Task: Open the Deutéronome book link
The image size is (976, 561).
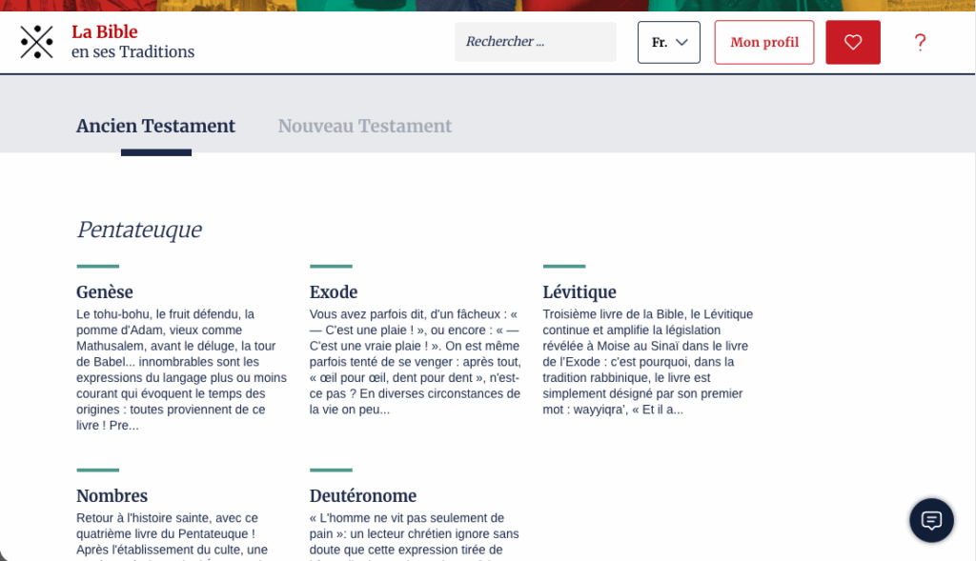Action: (x=362, y=496)
